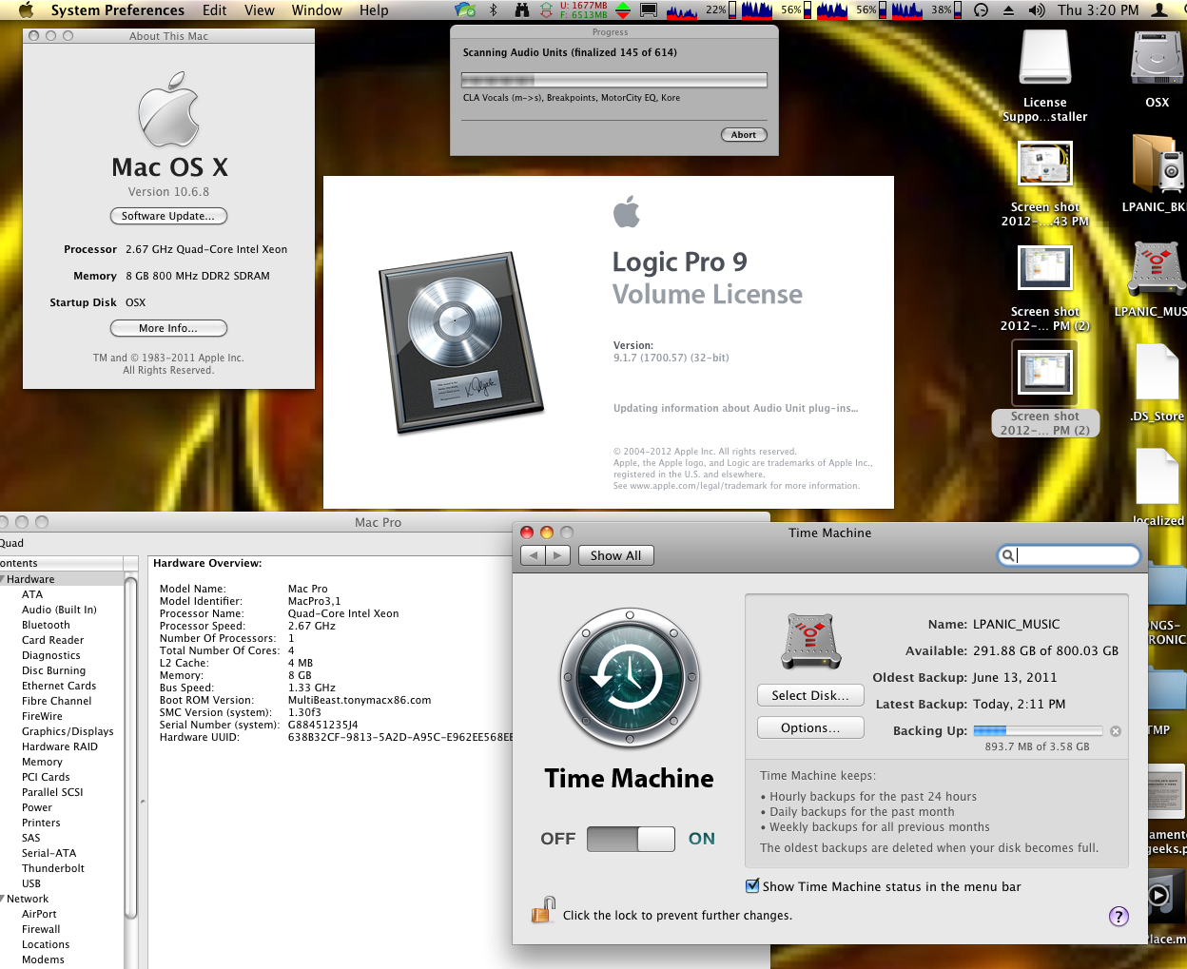Select USB in hardware list

point(31,883)
